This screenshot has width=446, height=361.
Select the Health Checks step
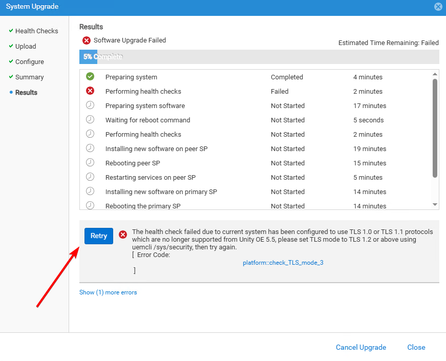tap(36, 31)
